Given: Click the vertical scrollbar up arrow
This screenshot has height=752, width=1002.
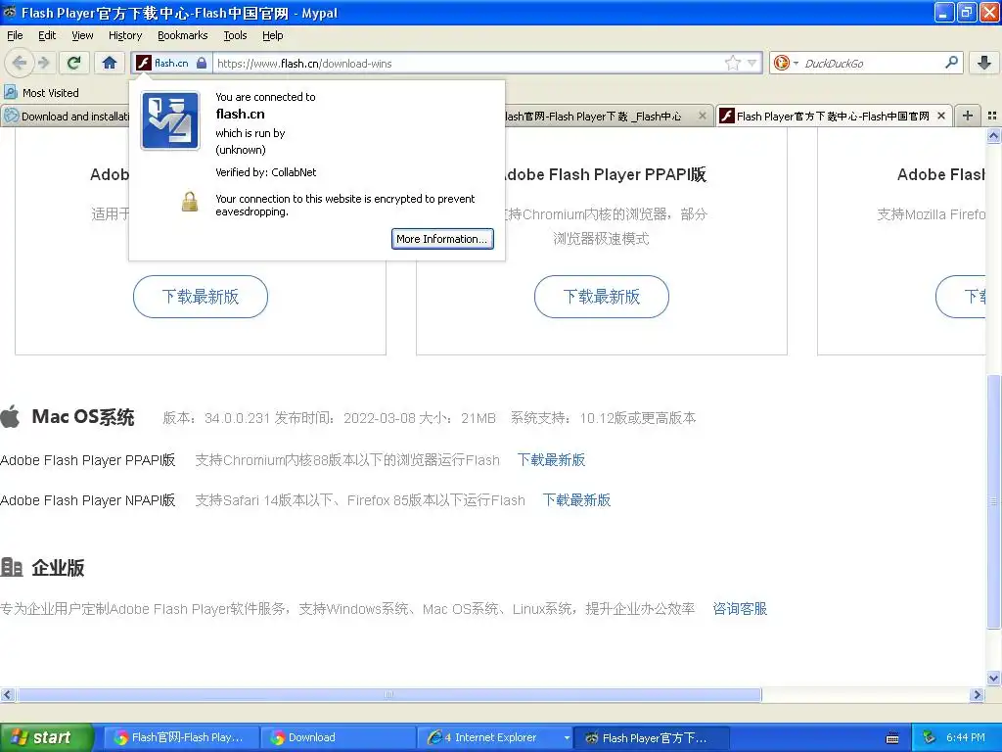Looking at the screenshot, I should (994, 135).
